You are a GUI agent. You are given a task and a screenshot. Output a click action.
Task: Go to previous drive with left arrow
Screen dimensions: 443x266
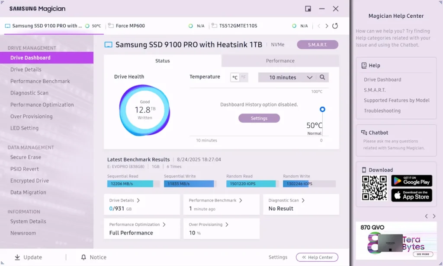pyautogui.click(x=319, y=26)
